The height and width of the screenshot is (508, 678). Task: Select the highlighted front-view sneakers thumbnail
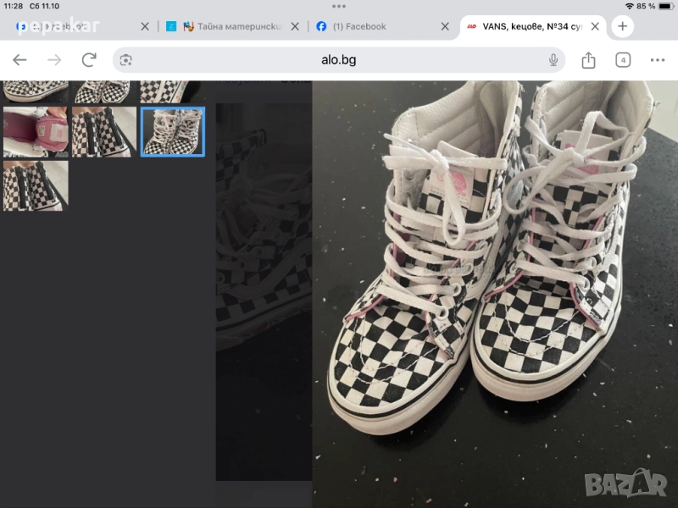tap(173, 131)
